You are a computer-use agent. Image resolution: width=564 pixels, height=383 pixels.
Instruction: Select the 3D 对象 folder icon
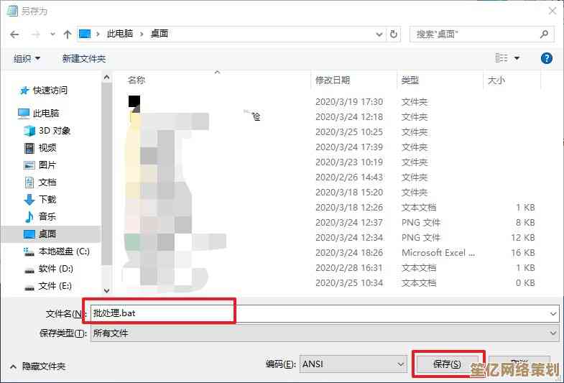29,131
